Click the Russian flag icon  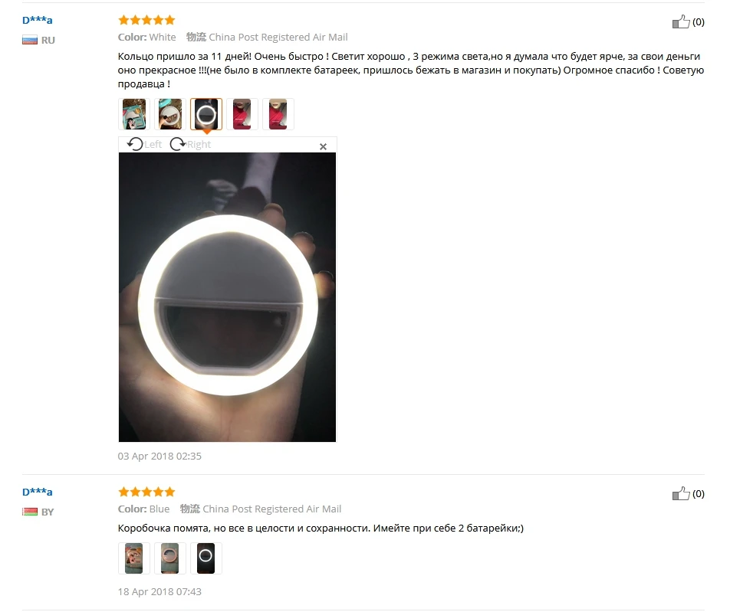coord(30,40)
